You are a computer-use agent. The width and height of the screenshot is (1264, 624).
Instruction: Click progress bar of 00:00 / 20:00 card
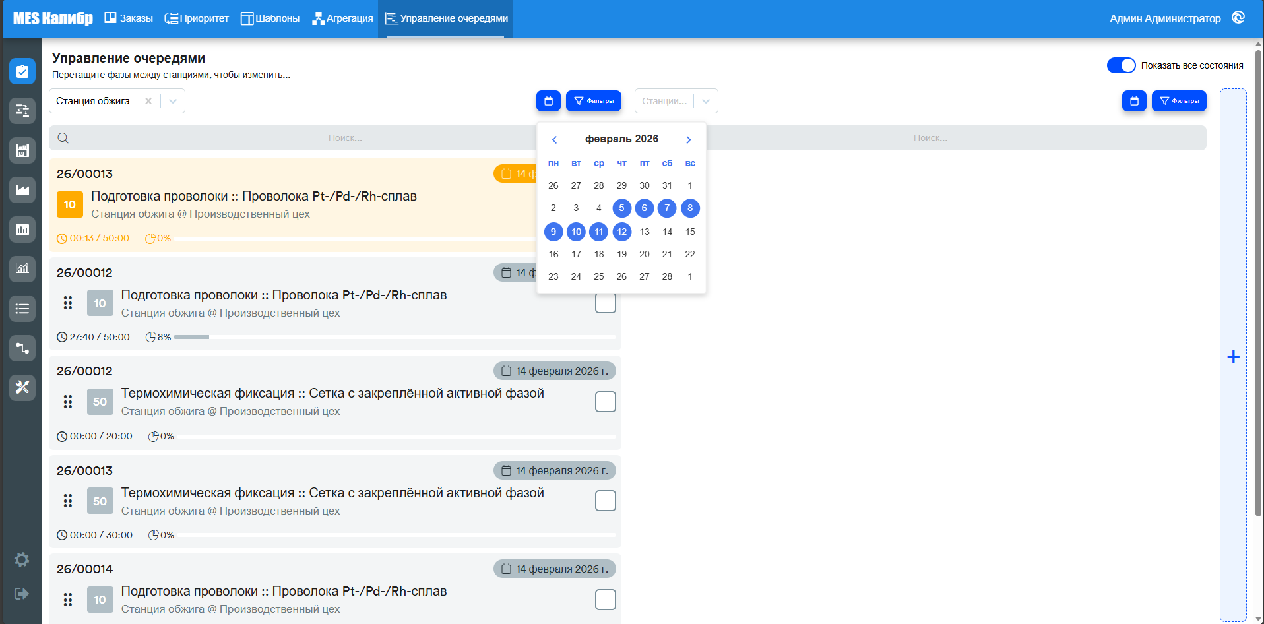point(396,436)
